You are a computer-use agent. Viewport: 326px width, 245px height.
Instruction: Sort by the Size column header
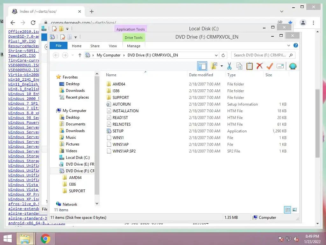pyautogui.click(x=269, y=75)
